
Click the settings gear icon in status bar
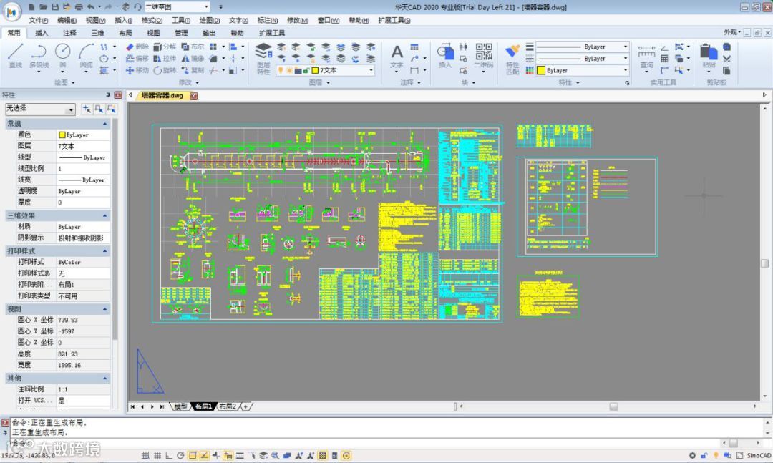click(x=693, y=456)
